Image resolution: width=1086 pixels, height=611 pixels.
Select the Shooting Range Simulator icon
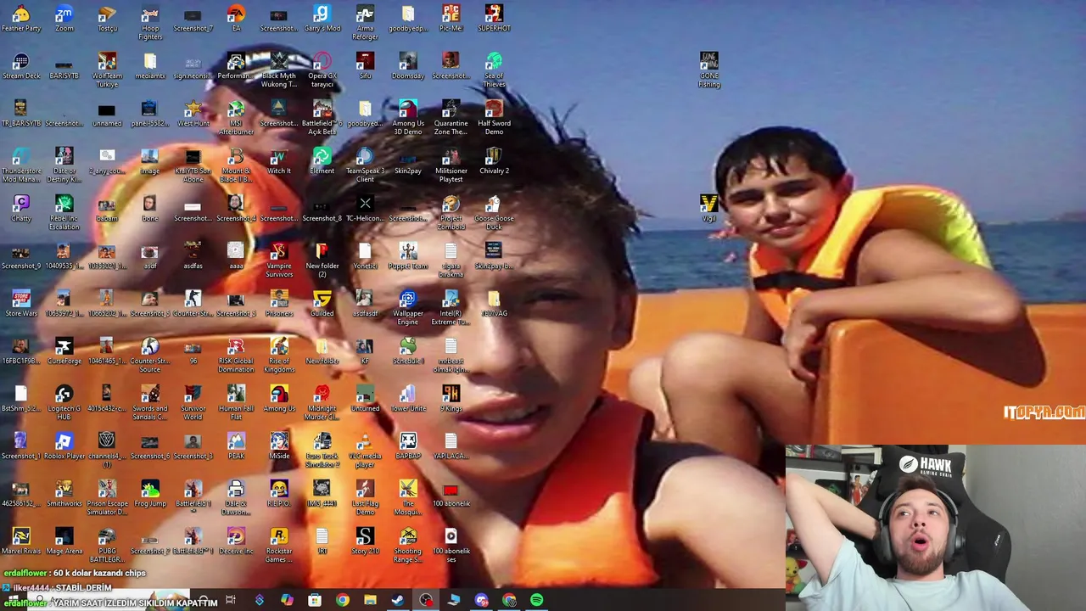point(408,546)
